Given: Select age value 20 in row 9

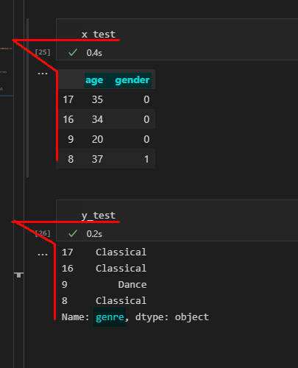Looking at the screenshot, I should 97,139.
